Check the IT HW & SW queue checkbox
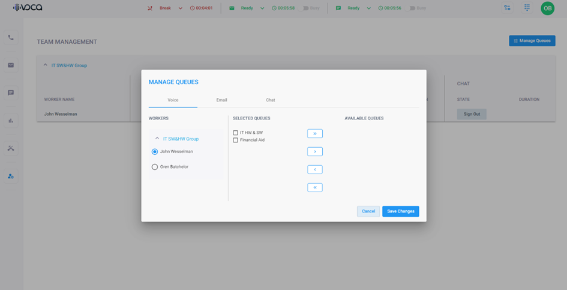The width and height of the screenshot is (567, 290). pyautogui.click(x=235, y=133)
